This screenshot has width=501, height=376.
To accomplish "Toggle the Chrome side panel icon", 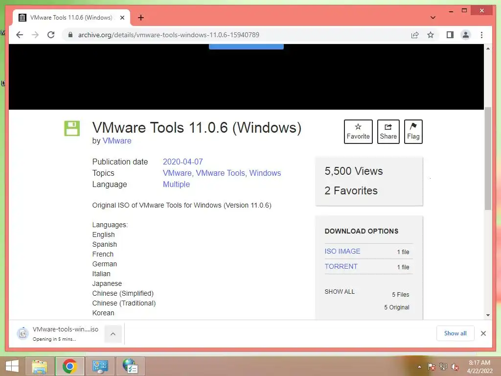I will click(450, 35).
